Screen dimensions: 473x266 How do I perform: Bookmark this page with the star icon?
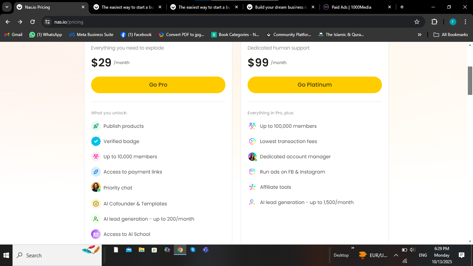tap(417, 21)
